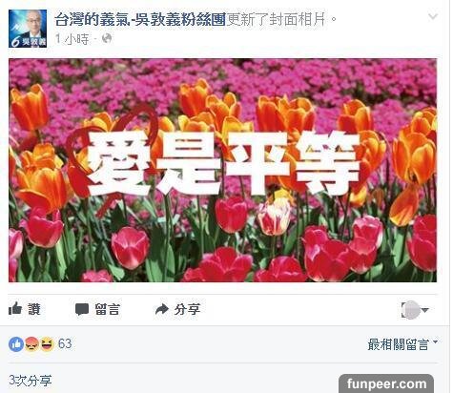Click the 分享 share button label
Screen dimensions: 453x393
[187, 309]
